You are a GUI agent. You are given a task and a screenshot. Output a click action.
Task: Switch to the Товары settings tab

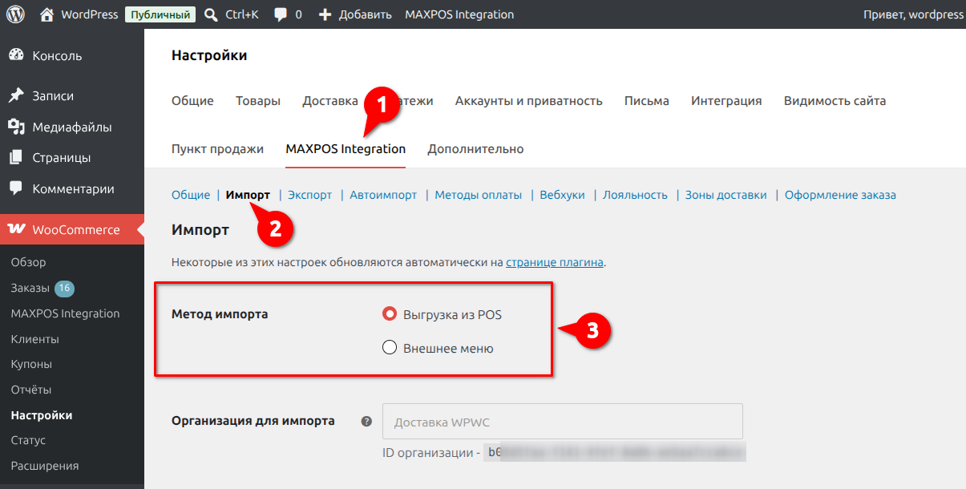(x=258, y=101)
